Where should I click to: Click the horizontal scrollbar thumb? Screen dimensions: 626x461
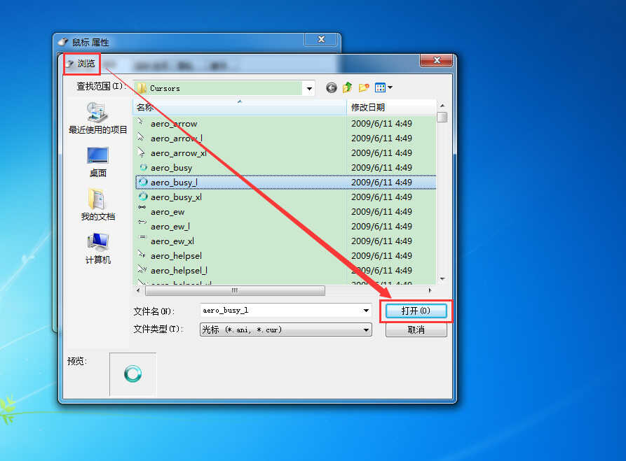point(235,290)
